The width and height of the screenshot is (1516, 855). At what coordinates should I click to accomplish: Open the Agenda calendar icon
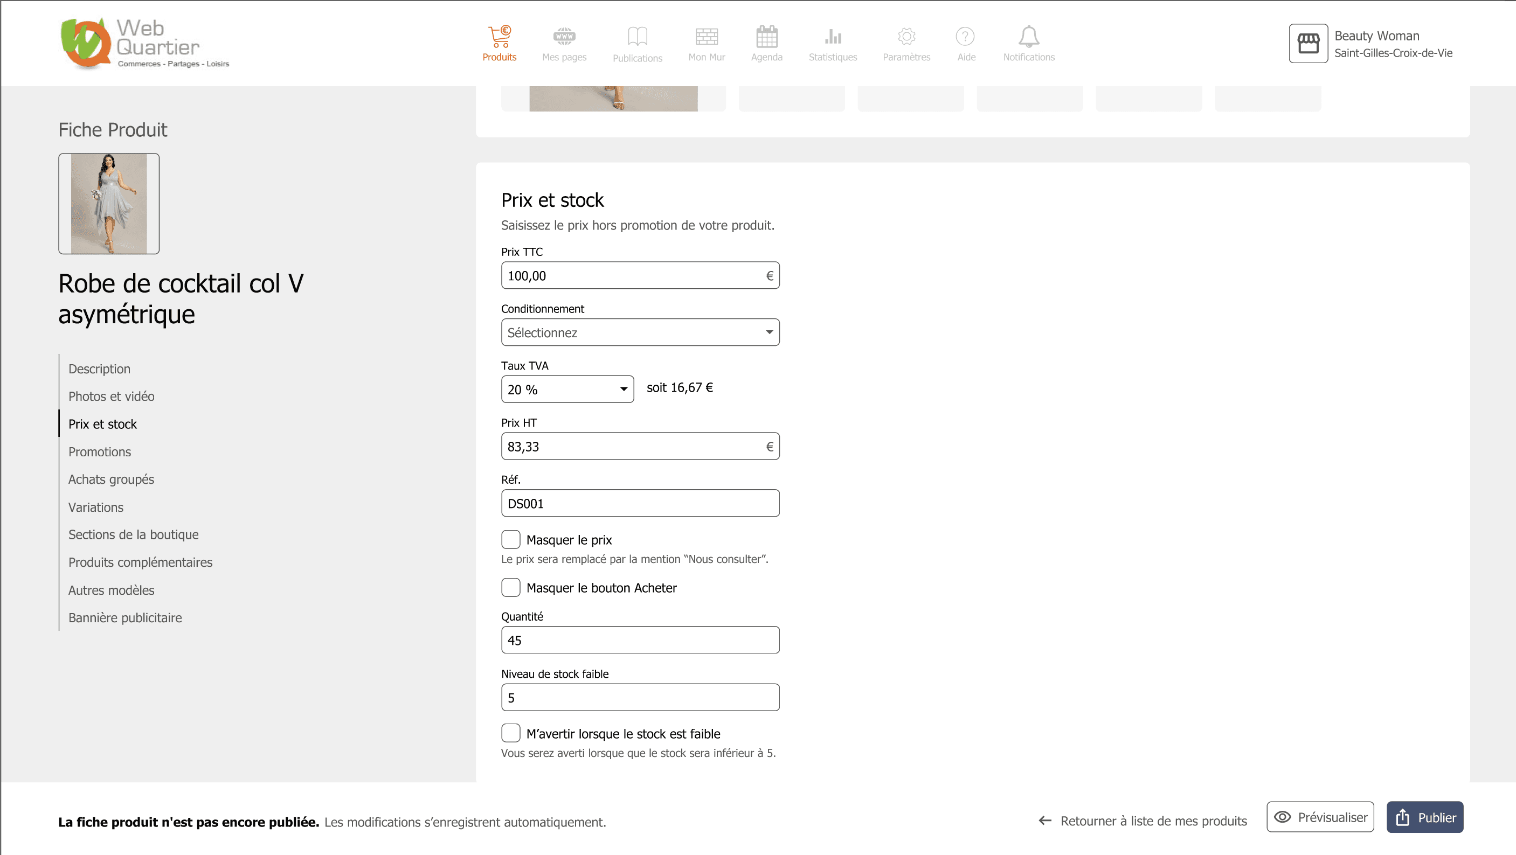766,37
